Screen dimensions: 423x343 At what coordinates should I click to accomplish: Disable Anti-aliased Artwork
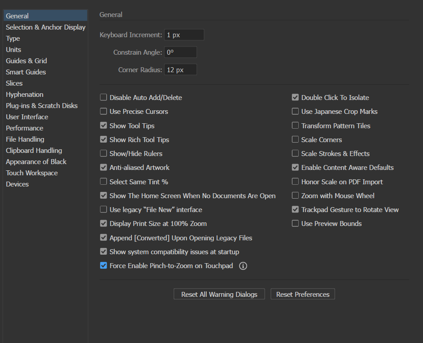point(103,167)
